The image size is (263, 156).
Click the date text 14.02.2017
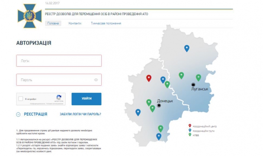(52, 3)
